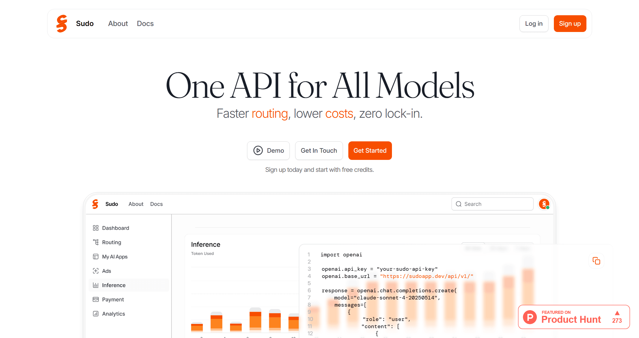Click the Inference bar-chart icon

[96, 285]
